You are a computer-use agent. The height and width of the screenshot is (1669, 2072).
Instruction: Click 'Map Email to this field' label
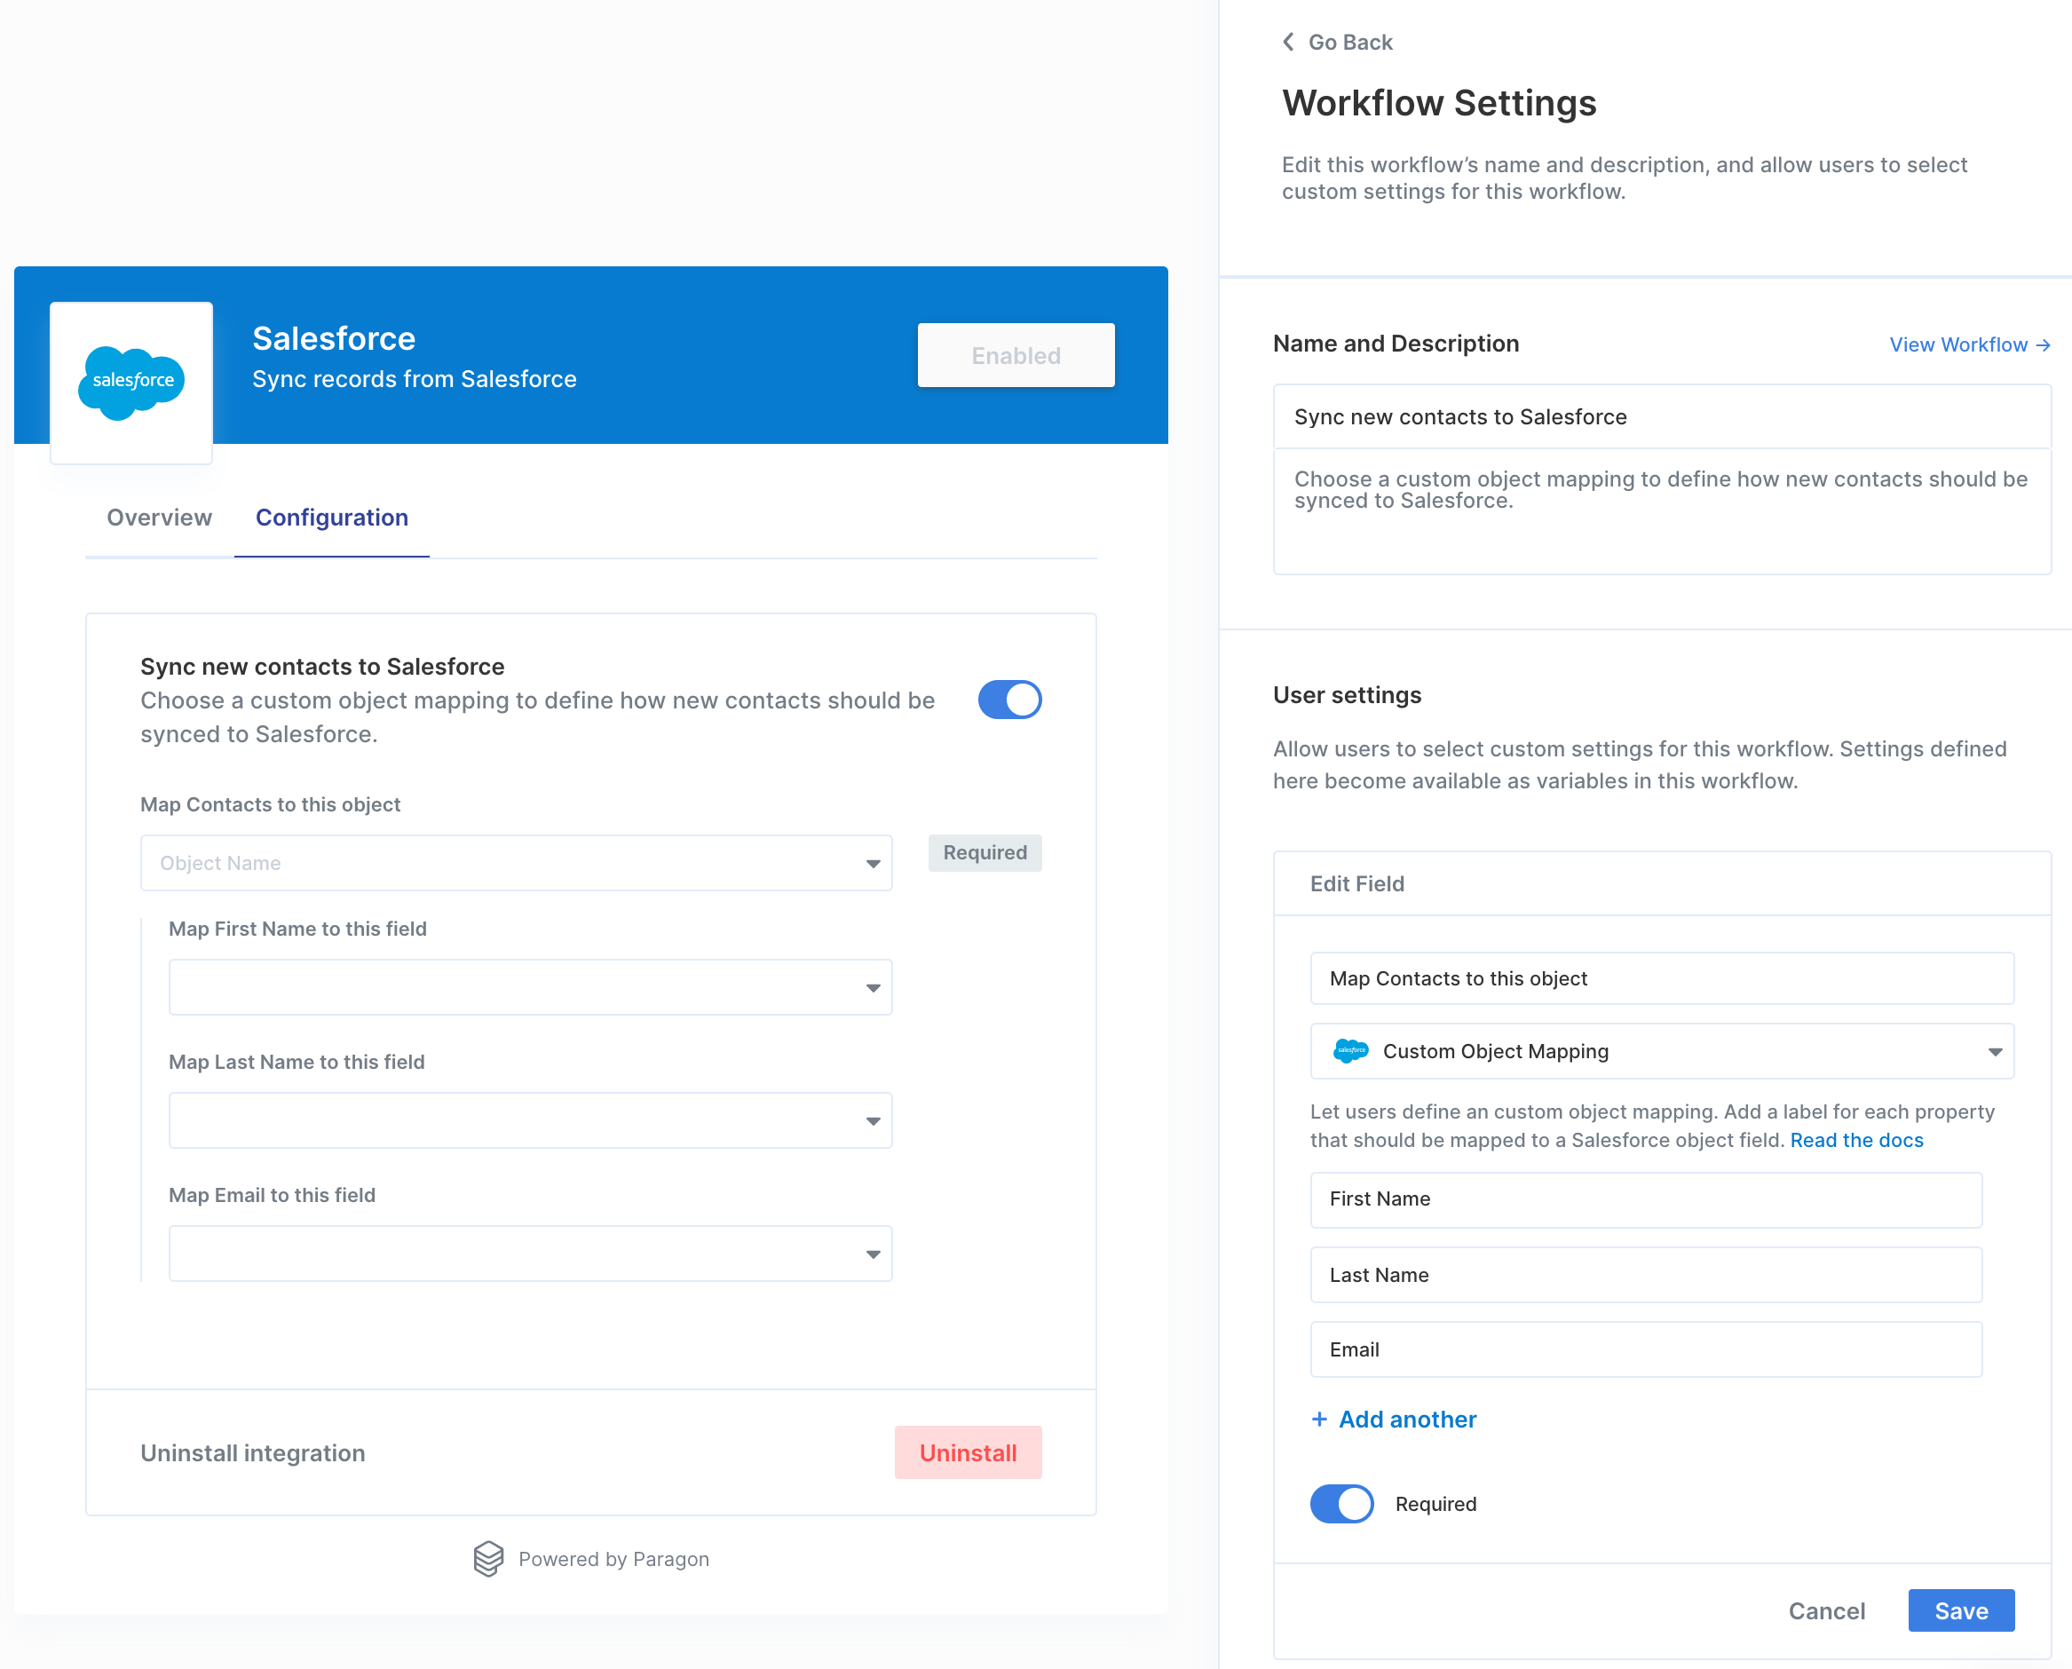click(273, 1195)
